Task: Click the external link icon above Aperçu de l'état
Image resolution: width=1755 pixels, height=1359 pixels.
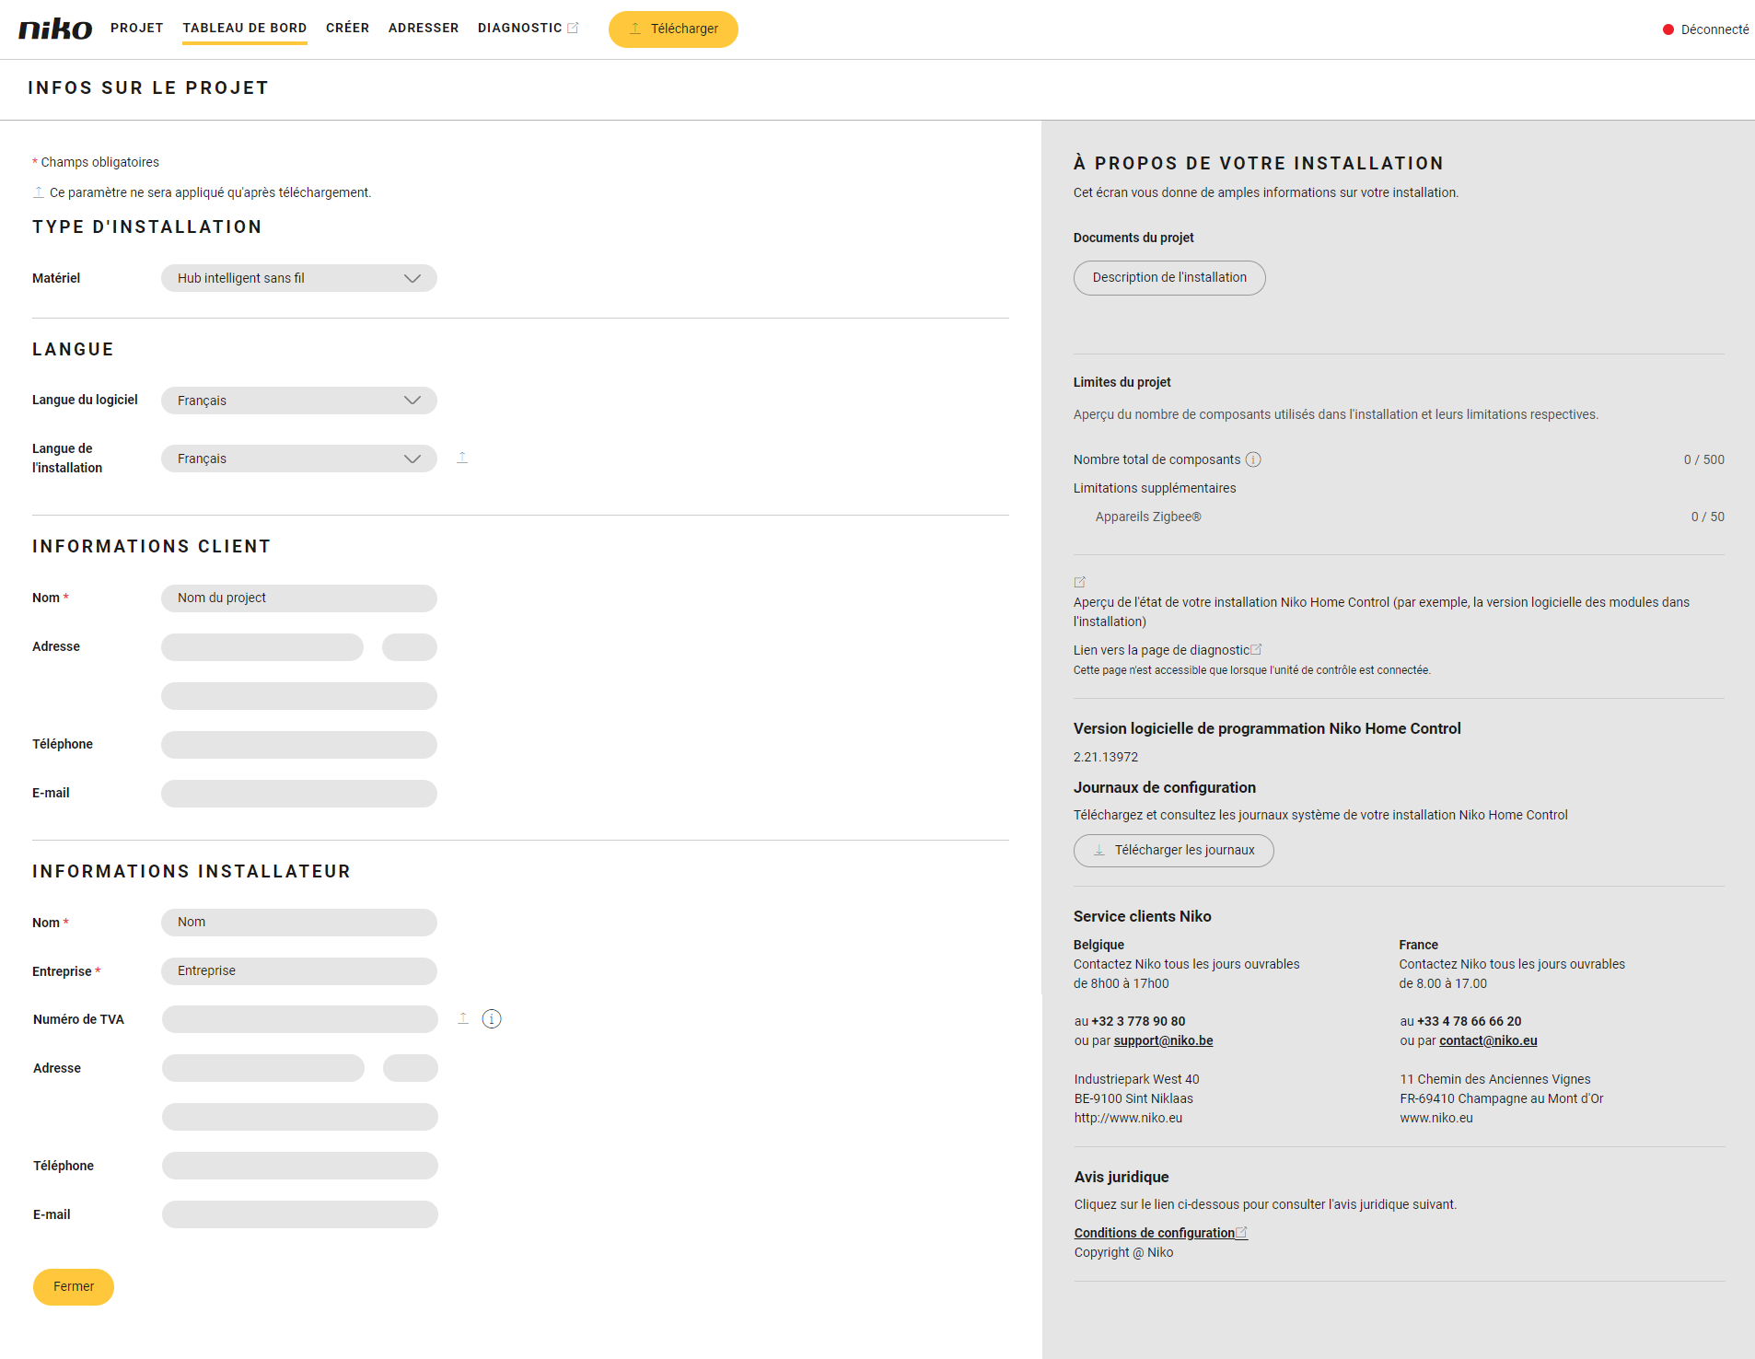Action: click(x=1080, y=582)
